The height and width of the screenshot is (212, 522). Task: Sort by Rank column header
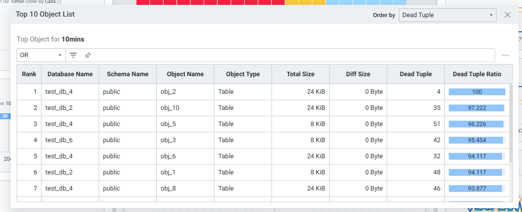[x=29, y=74]
